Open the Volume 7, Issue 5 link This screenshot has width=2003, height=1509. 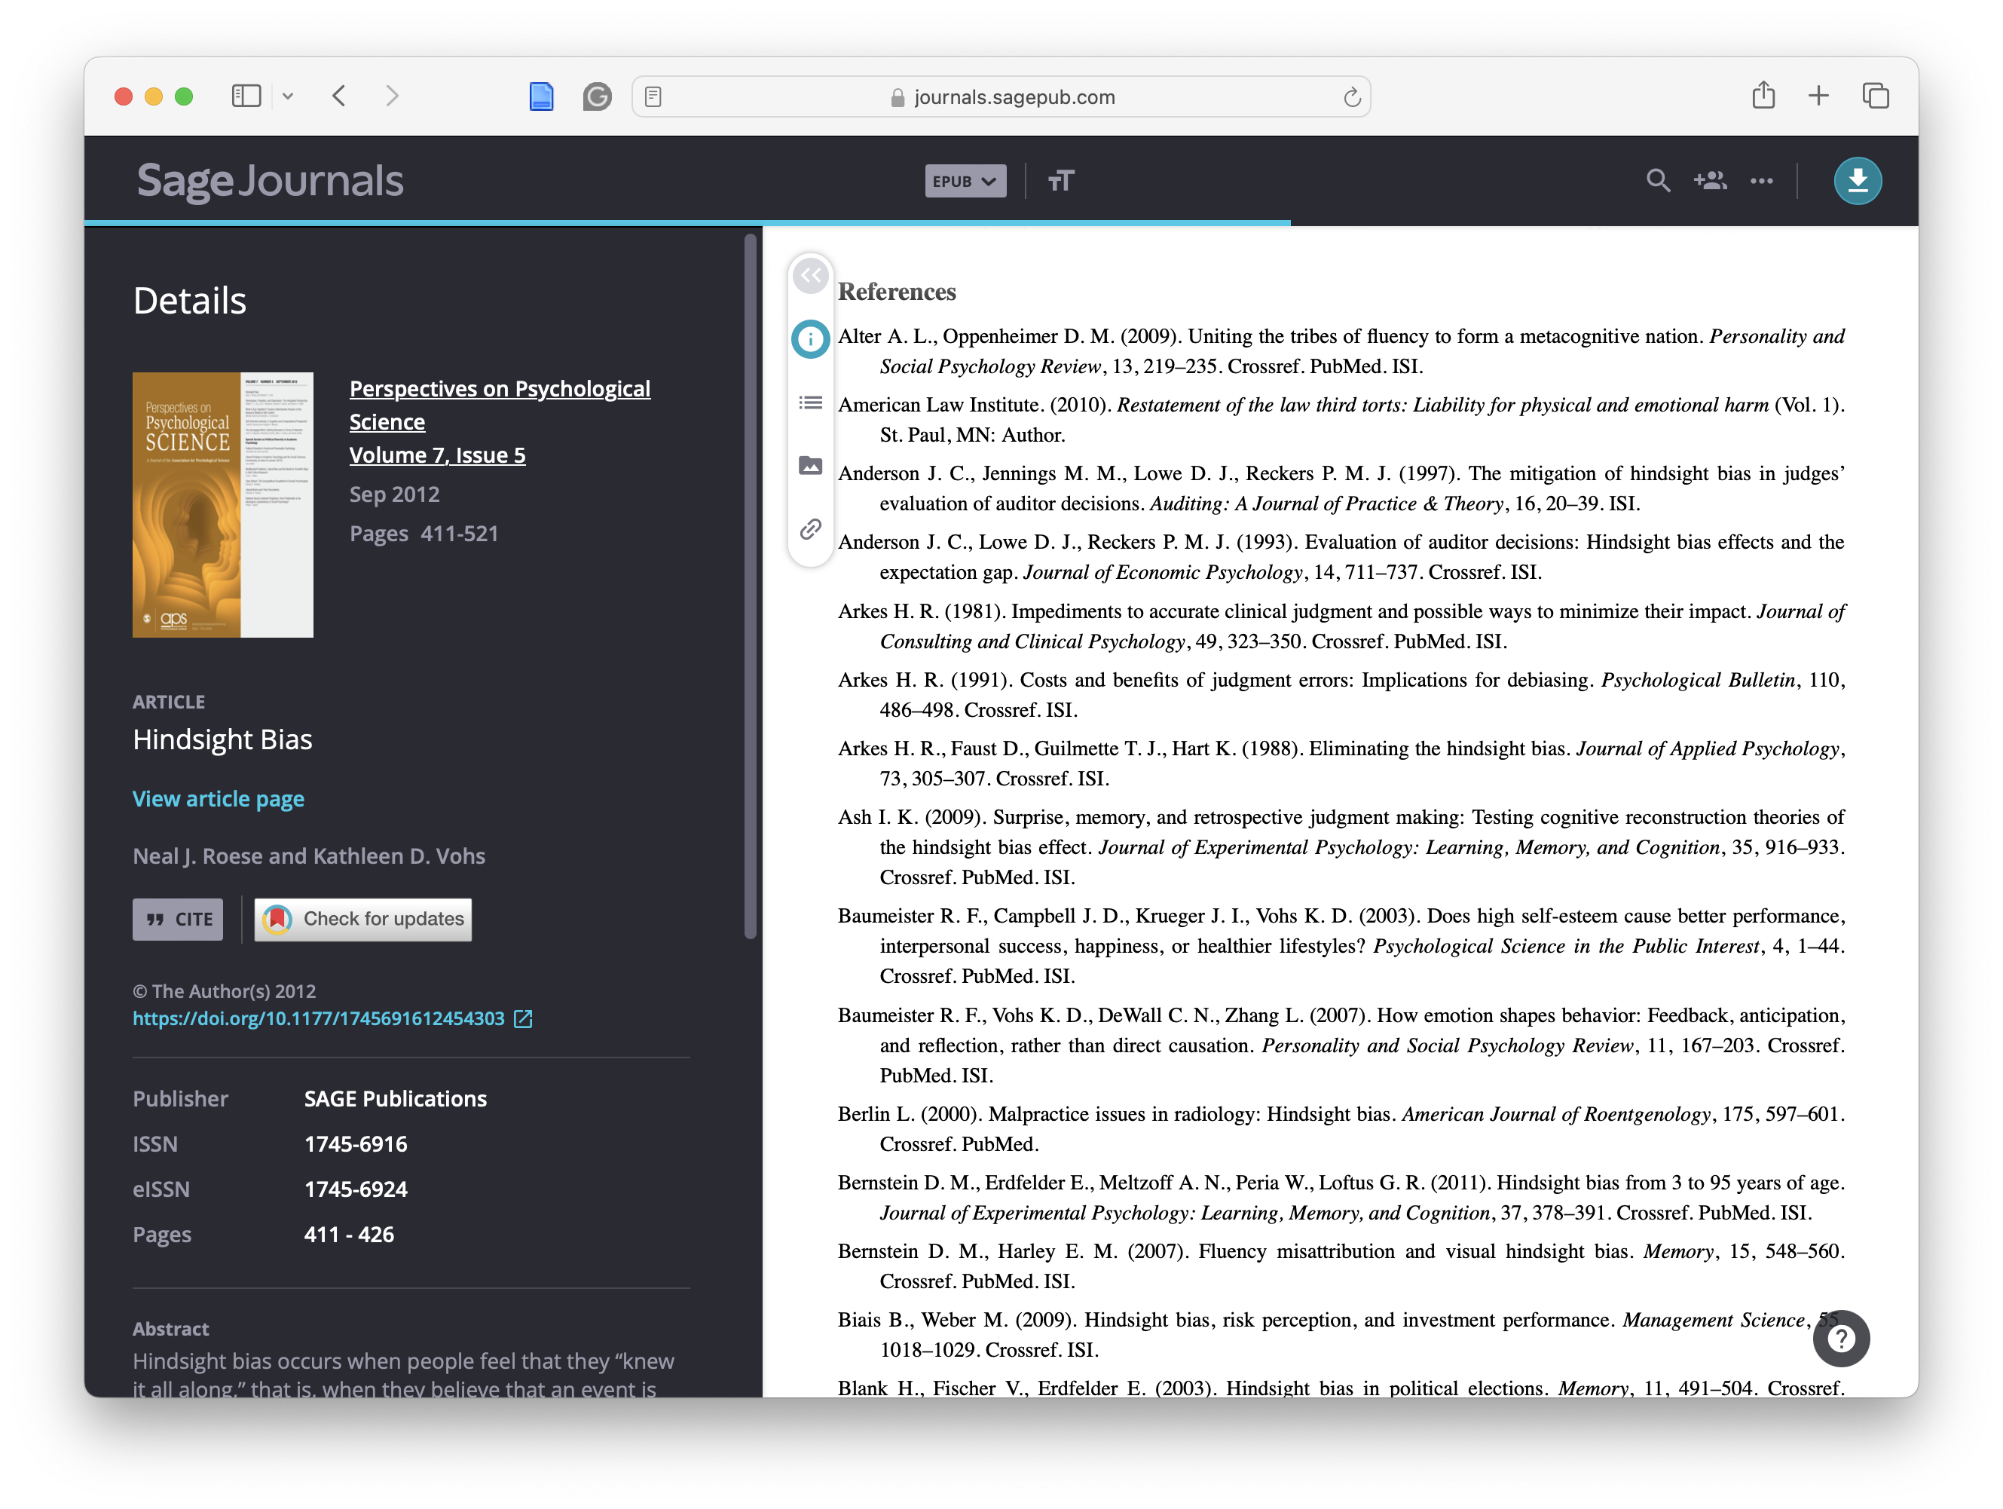click(x=436, y=455)
